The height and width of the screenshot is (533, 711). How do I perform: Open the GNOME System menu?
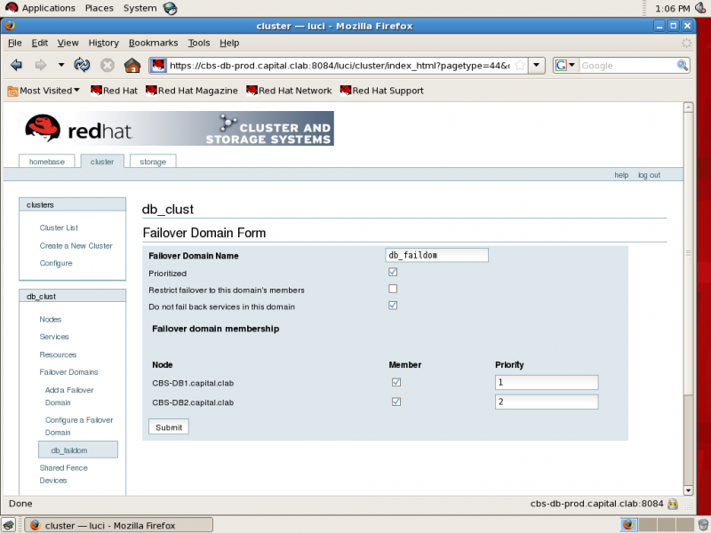tap(140, 8)
